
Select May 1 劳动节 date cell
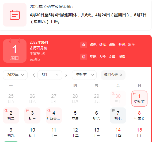click(x=139, y=99)
